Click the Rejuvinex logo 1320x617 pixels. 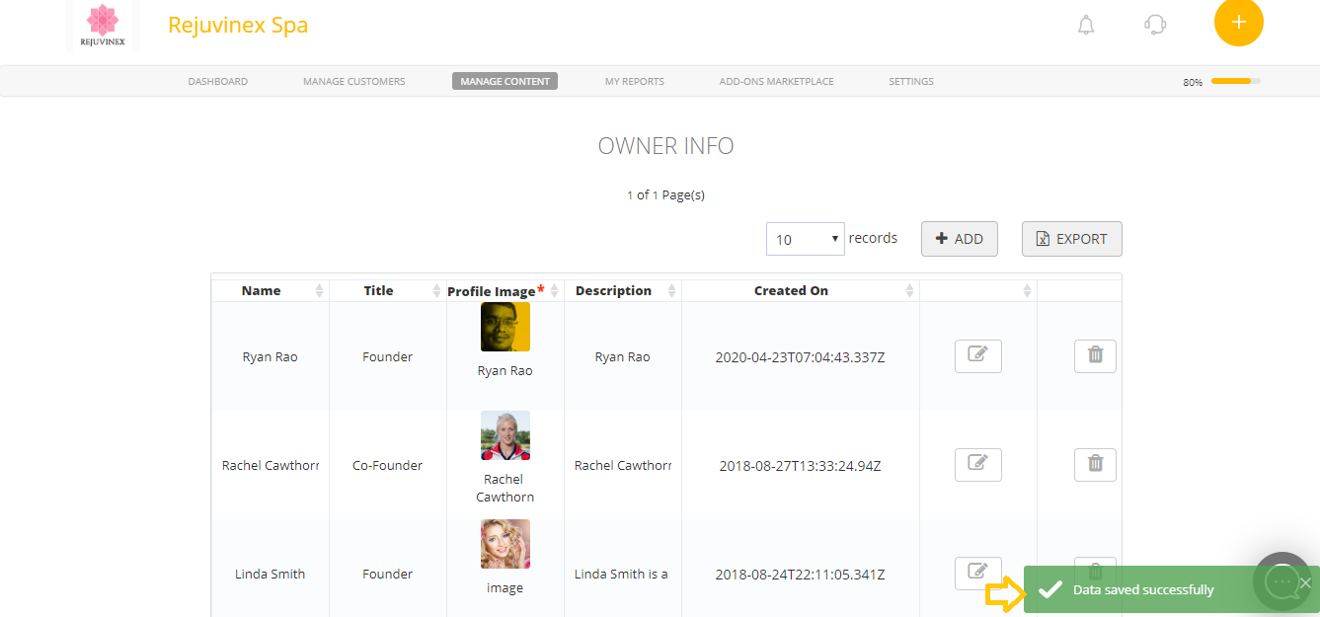pos(104,27)
